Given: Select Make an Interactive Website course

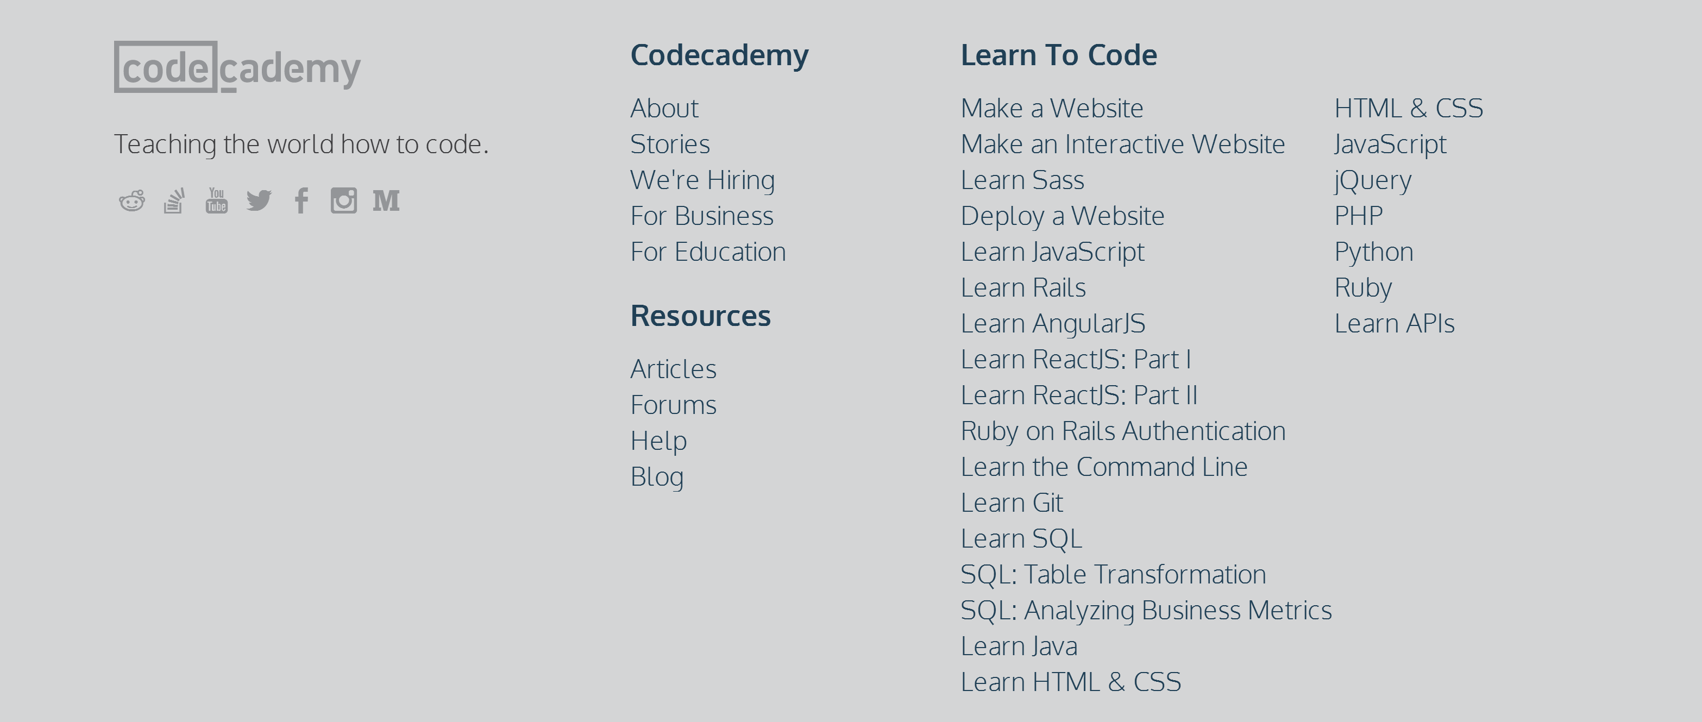Looking at the screenshot, I should pos(1122,144).
